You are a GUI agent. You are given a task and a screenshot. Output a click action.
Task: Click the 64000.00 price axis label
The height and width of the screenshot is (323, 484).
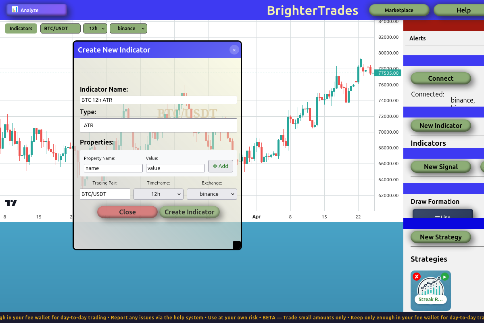point(388,180)
